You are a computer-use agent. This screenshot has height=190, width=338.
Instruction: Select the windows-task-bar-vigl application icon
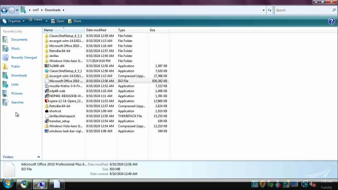point(47,131)
